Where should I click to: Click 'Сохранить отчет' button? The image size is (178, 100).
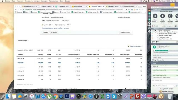(125, 32)
